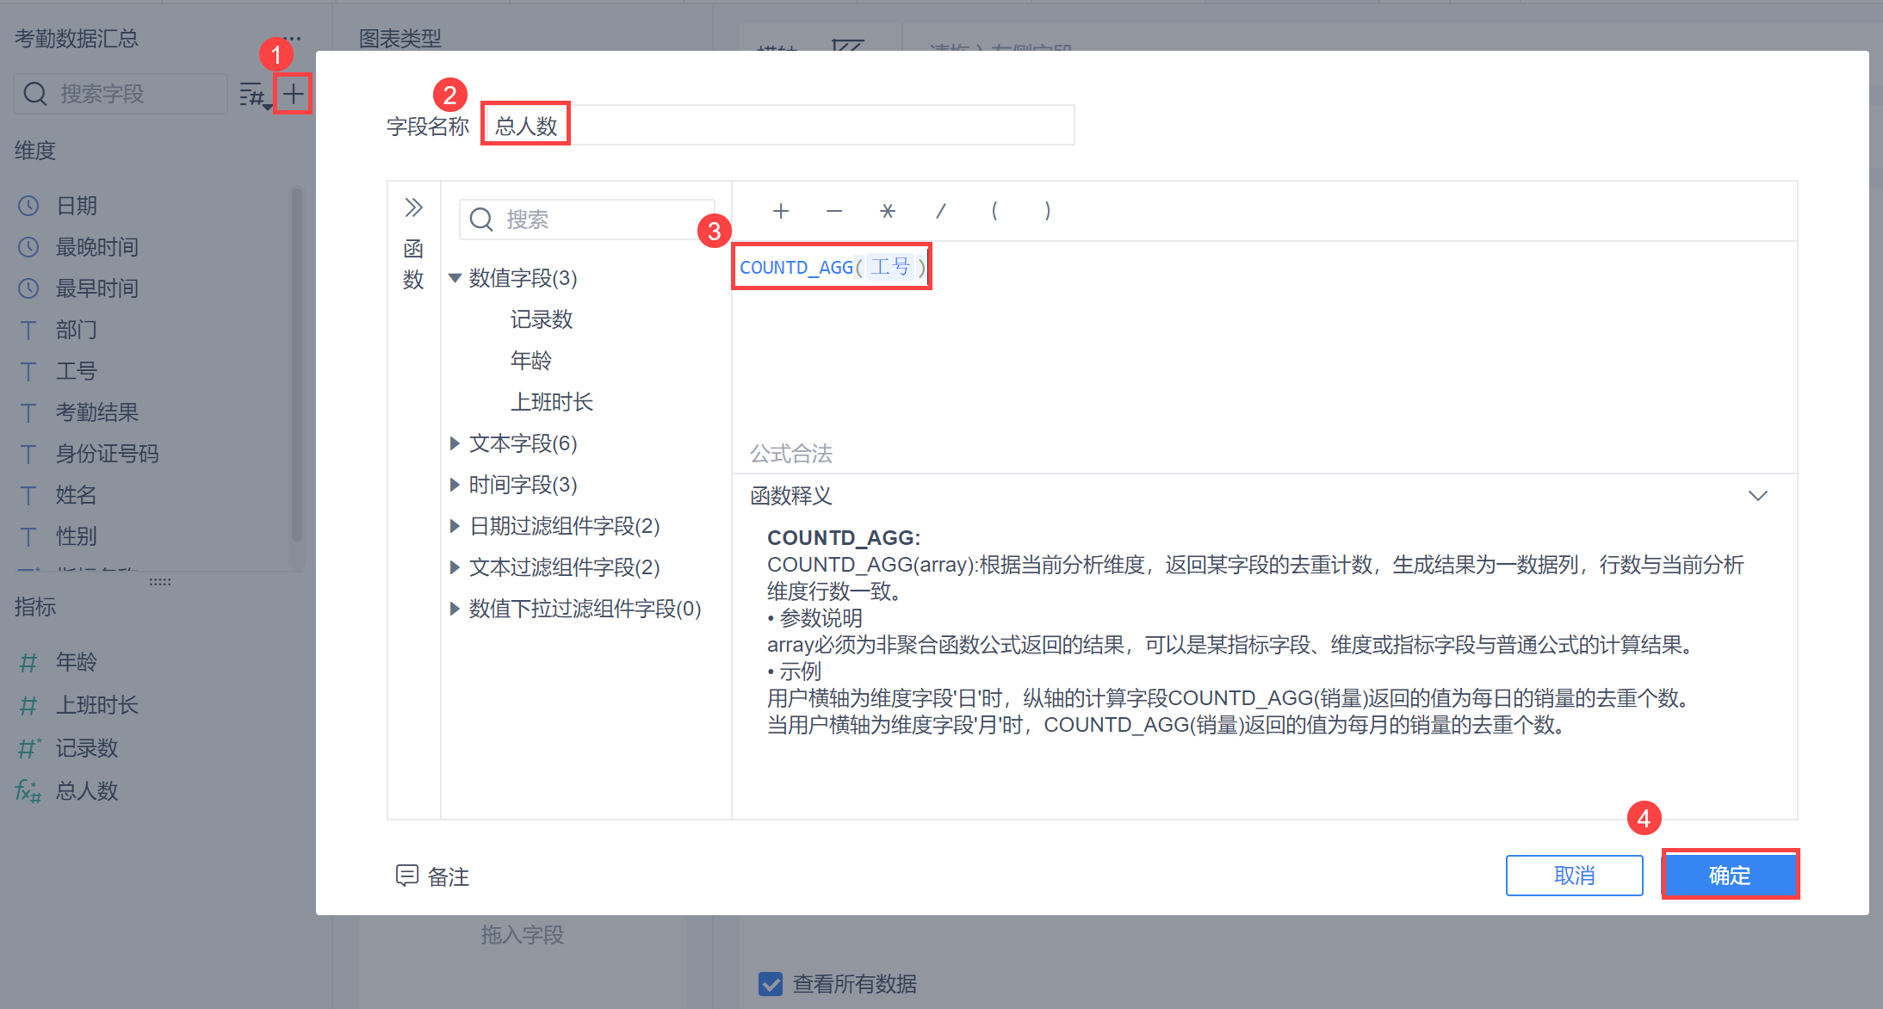Select the 记录数 field in tree

click(x=541, y=319)
